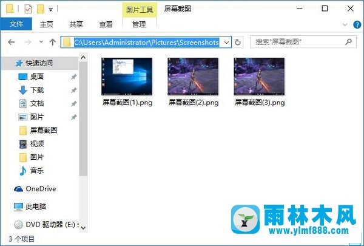364x246 pixels.
Task: Click the 音乐 note icon
Action: (23, 171)
